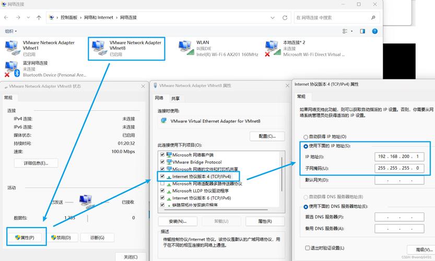Click the 网络连接 breadcrumb item
The height and width of the screenshot is (261, 435).
[128, 17]
